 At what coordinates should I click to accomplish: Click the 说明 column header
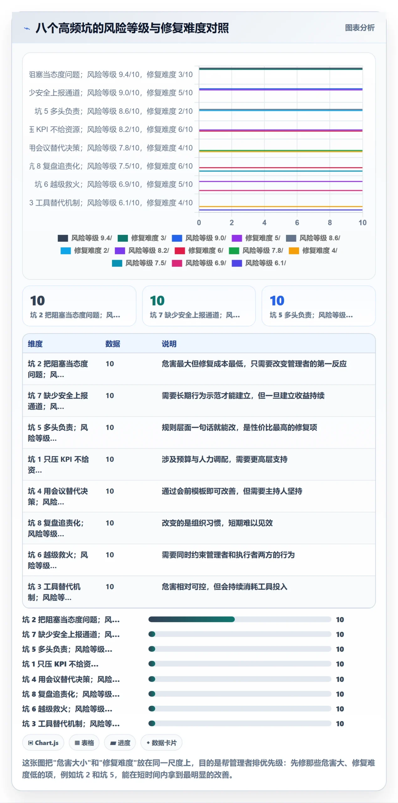[169, 344]
